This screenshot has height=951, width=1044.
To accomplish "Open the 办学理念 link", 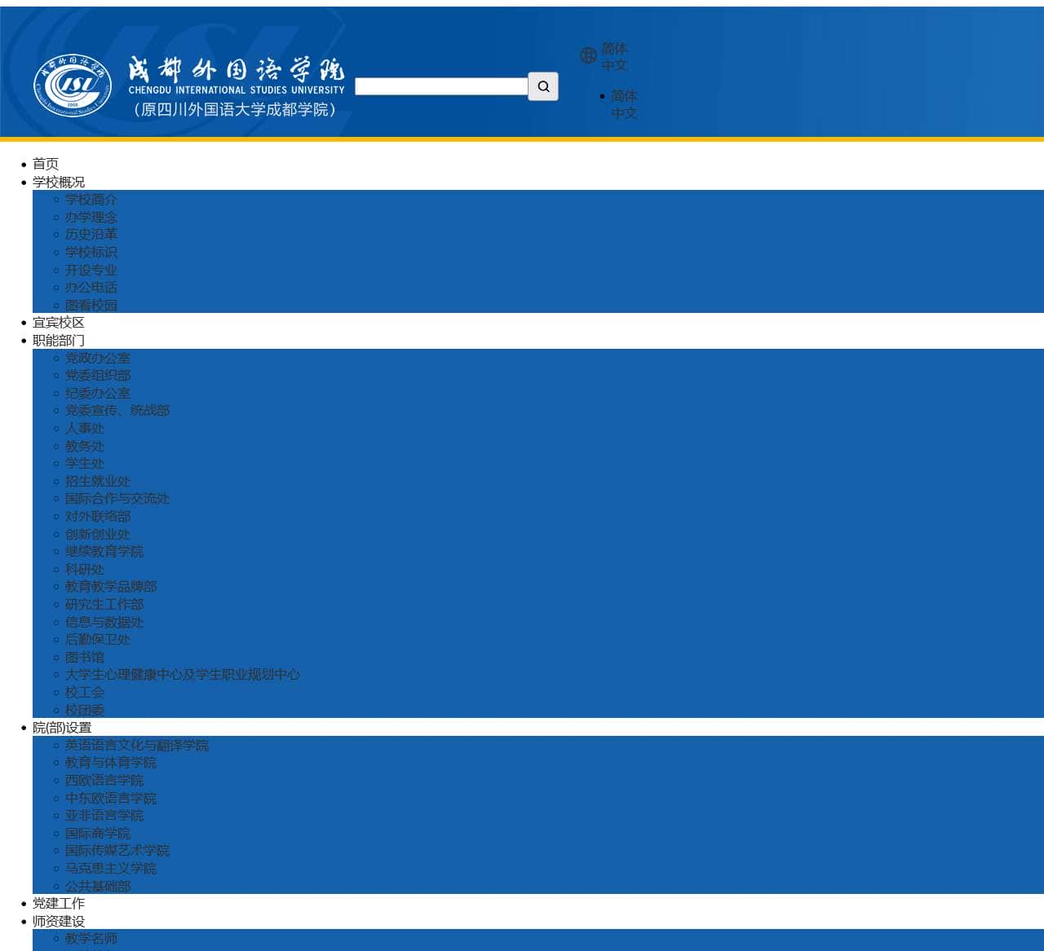I will [91, 218].
